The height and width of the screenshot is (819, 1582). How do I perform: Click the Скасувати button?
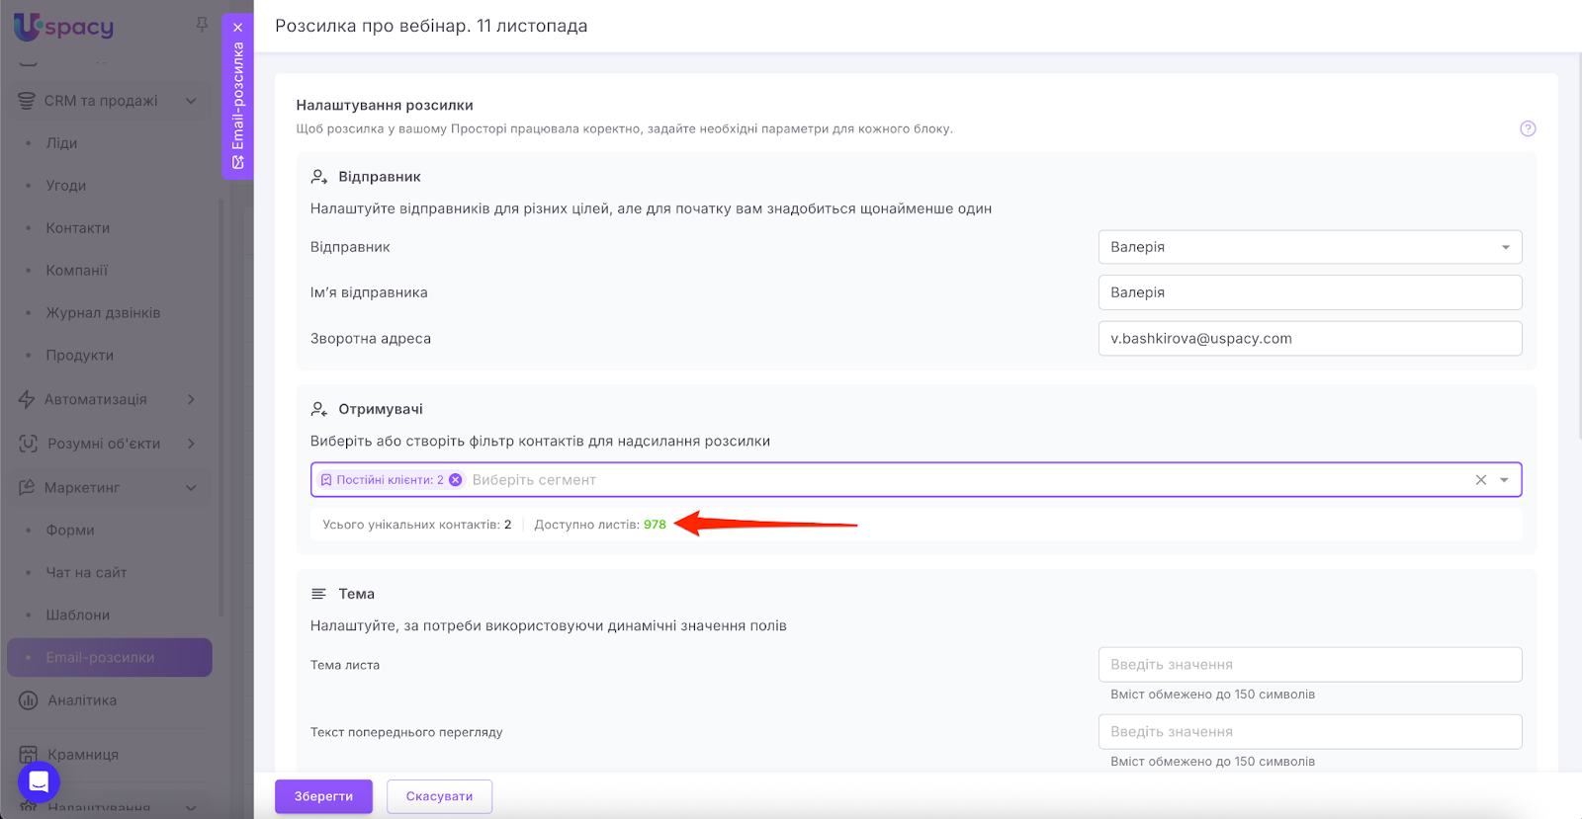(439, 796)
